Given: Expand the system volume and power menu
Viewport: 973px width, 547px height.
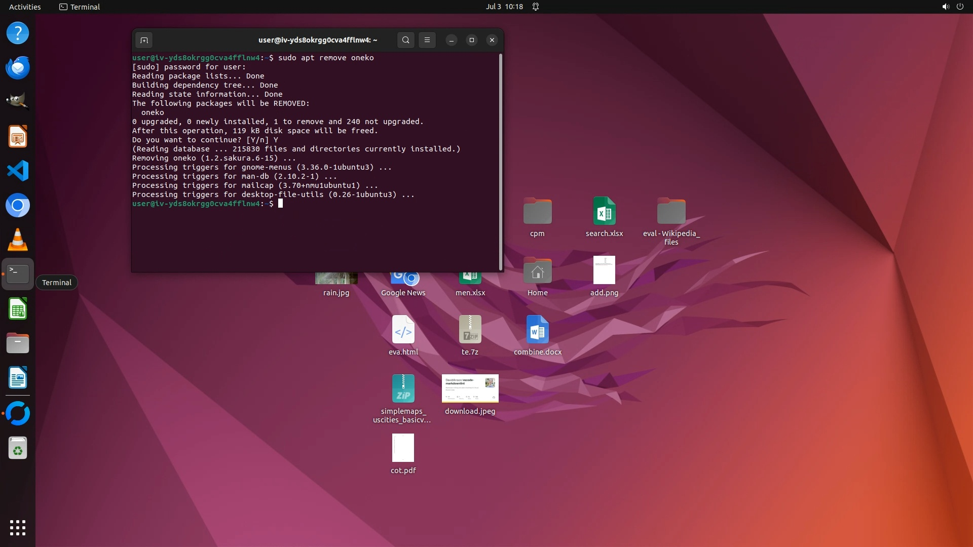Looking at the screenshot, I should (x=952, y=7).
